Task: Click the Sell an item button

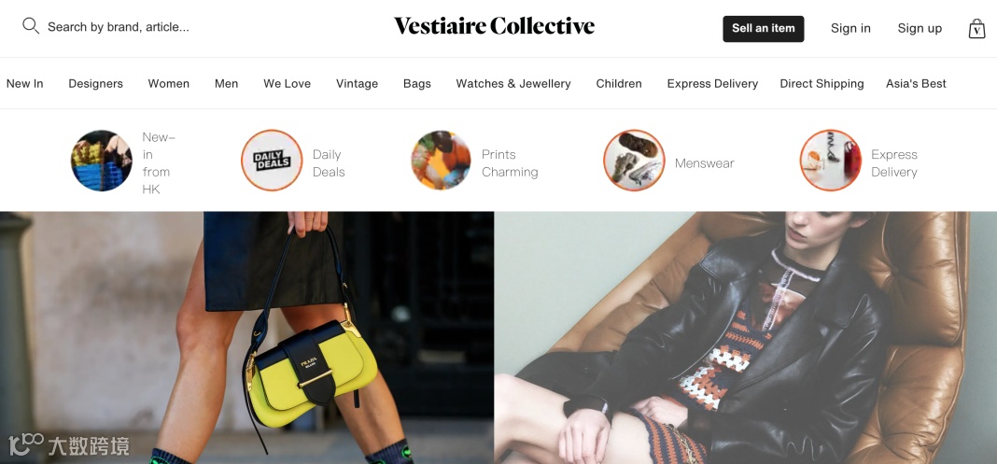Action: [763, 29]
